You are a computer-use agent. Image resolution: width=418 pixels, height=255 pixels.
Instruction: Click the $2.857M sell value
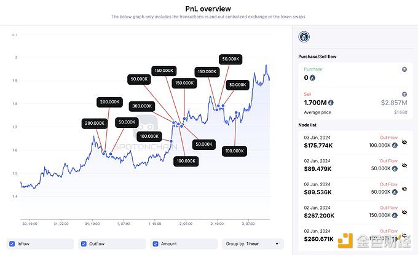394,103
